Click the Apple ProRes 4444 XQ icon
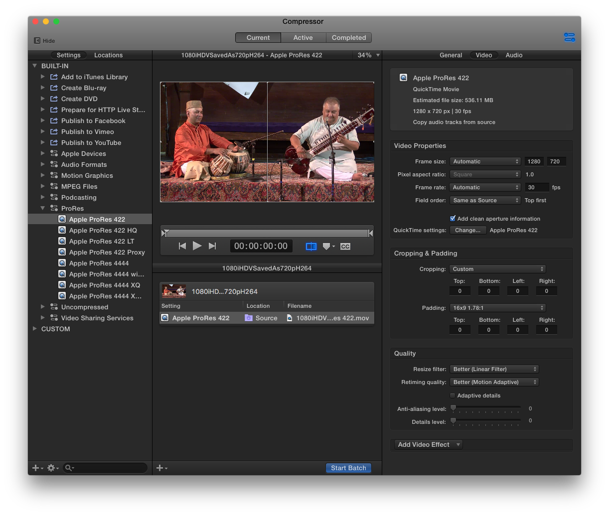 (62, 285)
